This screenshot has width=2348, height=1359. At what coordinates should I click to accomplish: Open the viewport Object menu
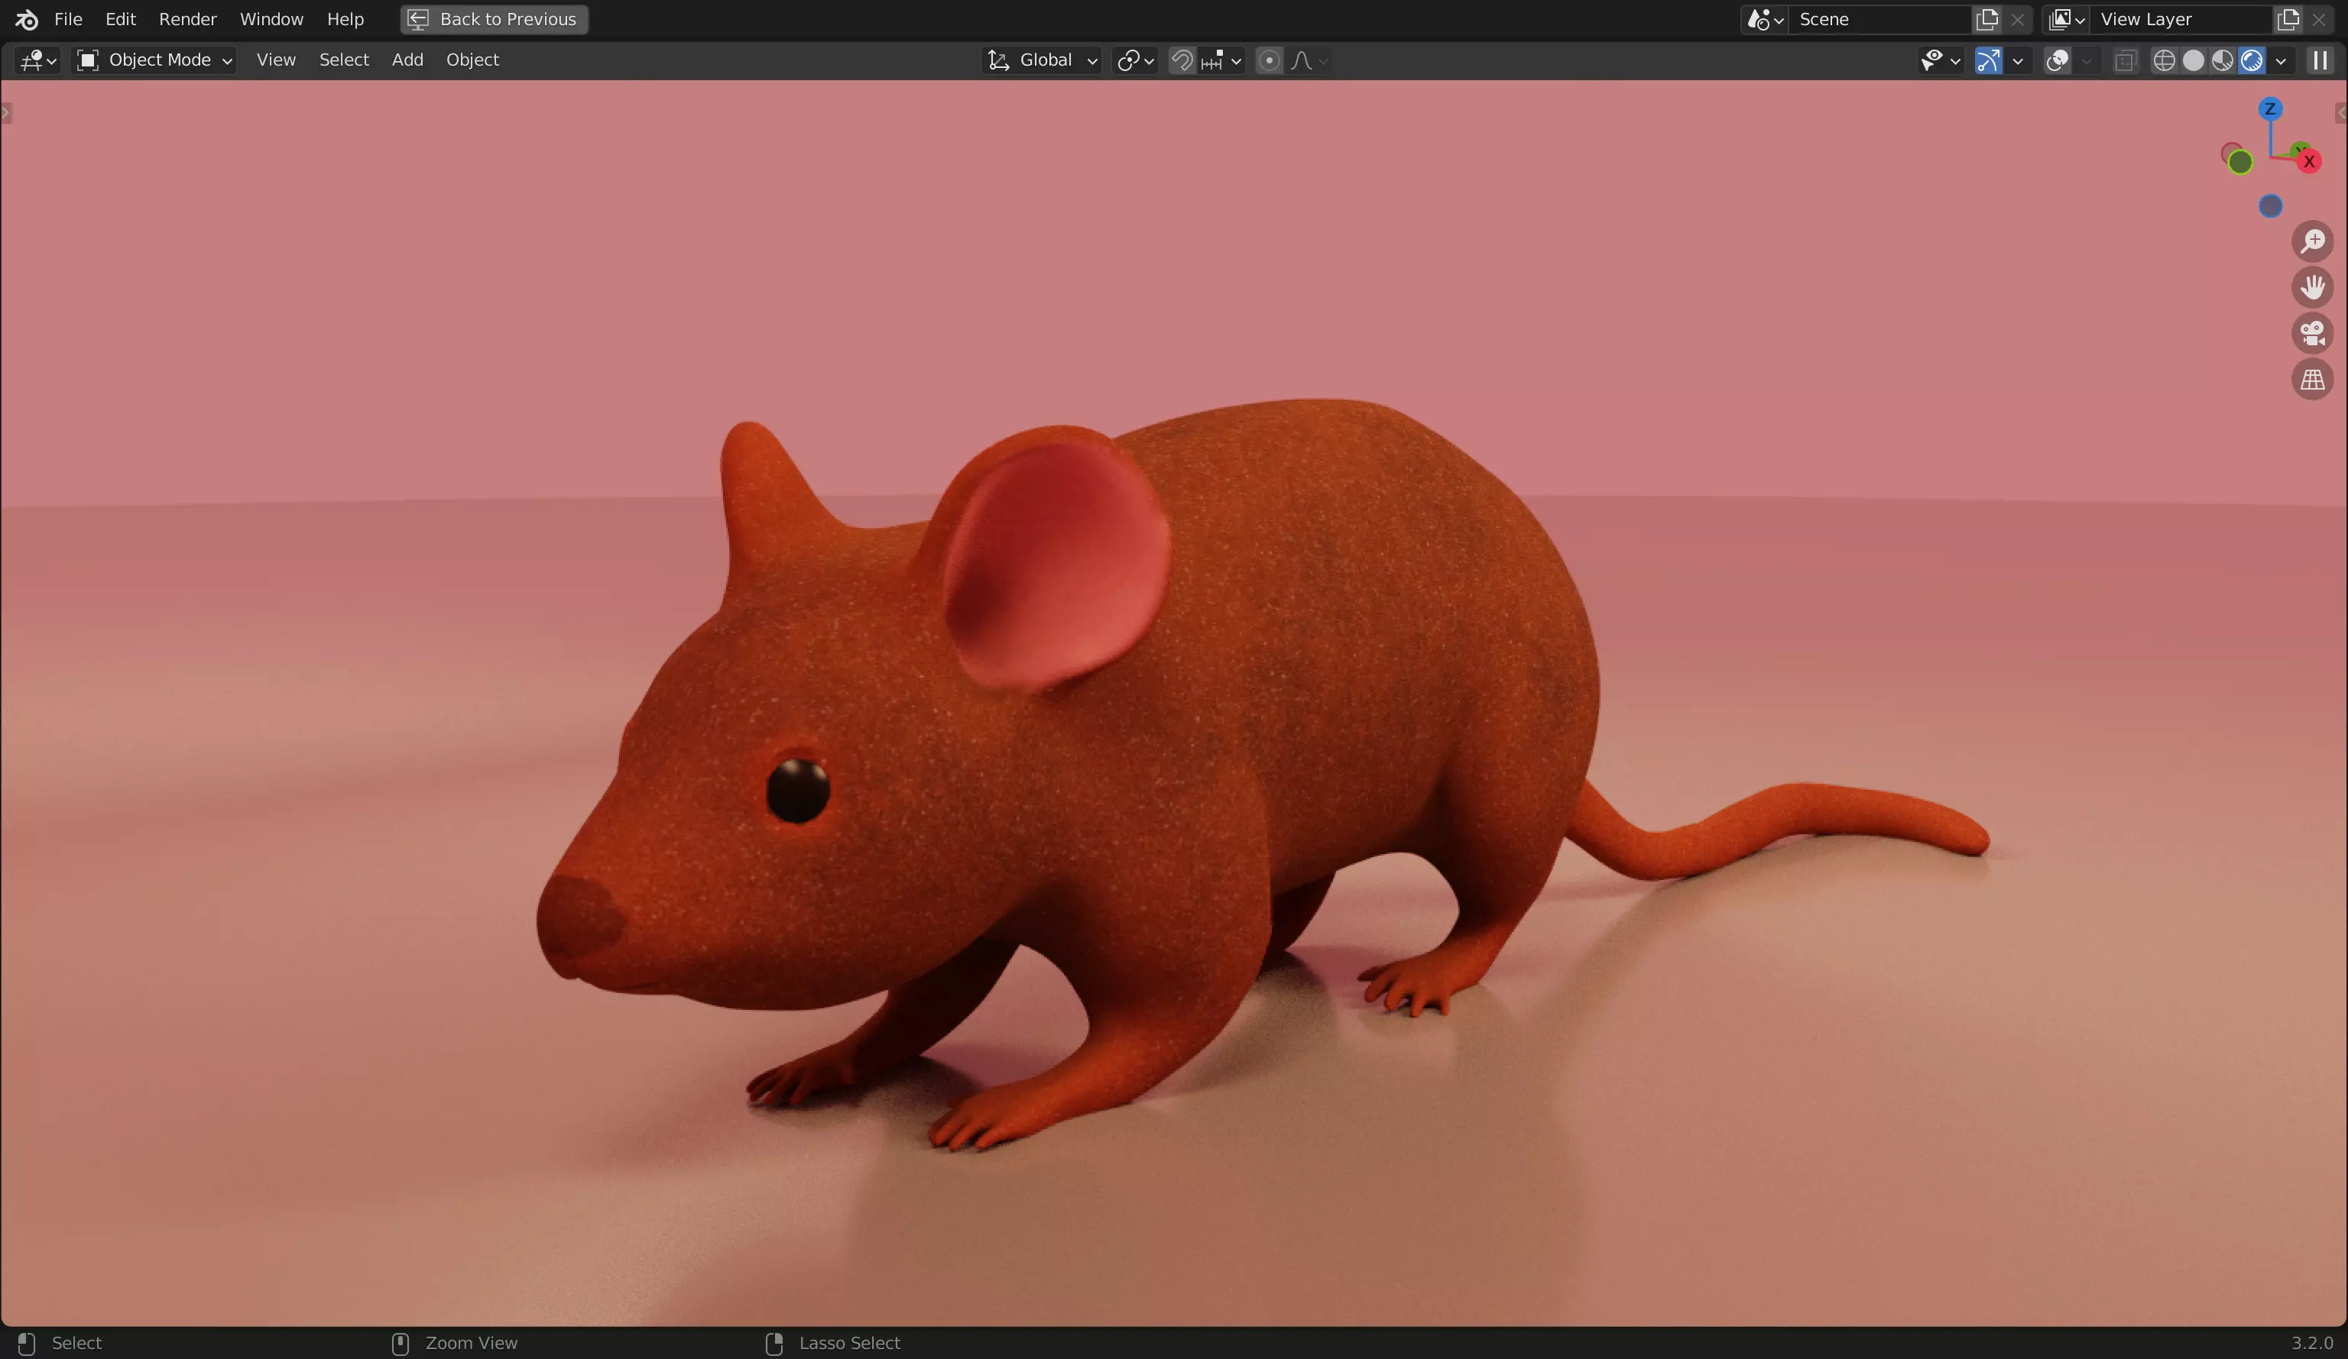click(x=472, y=60)
